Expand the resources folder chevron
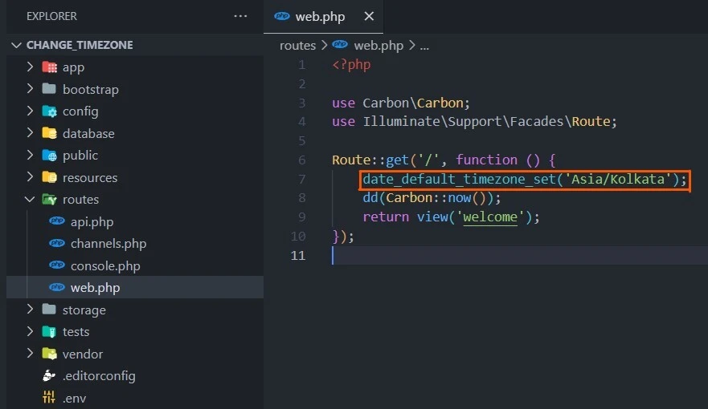Image resolution: width=708 pixels, height=409 pixels. 30,177
